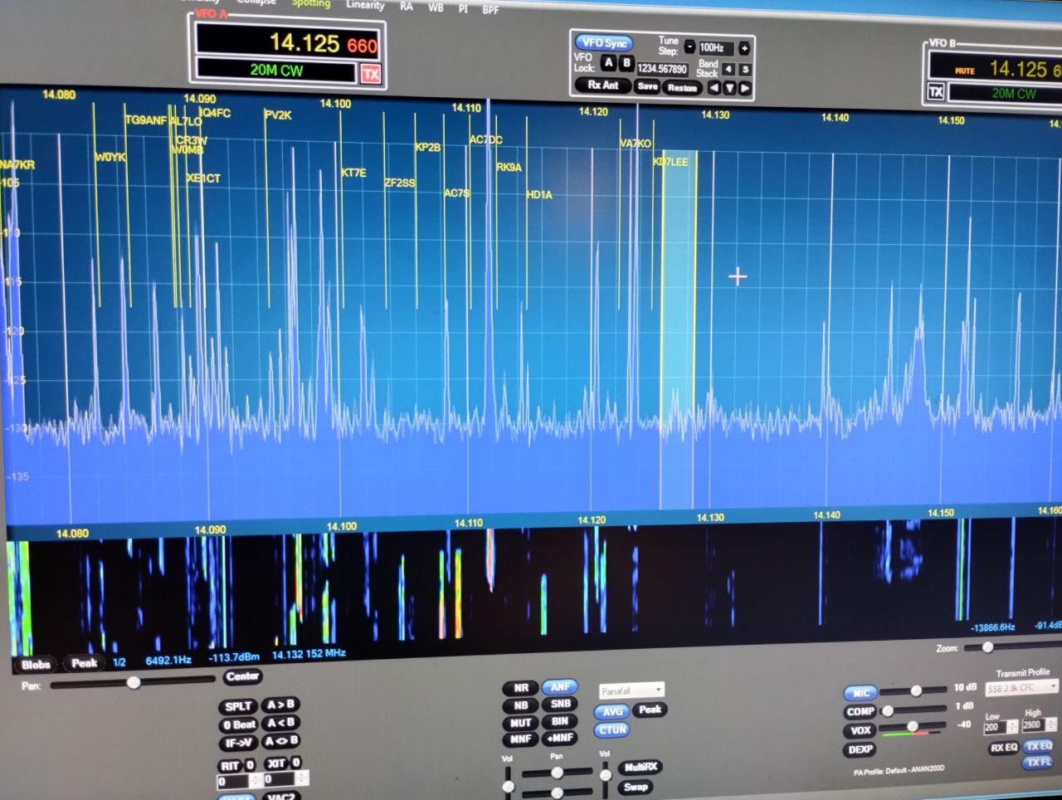Click the 1234.567890 memory frequency field
Viewport: 1062px width, 800px height.
(662, 69)
